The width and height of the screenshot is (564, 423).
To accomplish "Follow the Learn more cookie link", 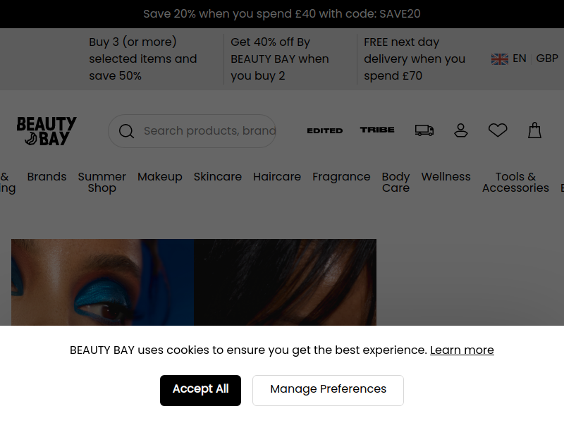I will 462,350.
